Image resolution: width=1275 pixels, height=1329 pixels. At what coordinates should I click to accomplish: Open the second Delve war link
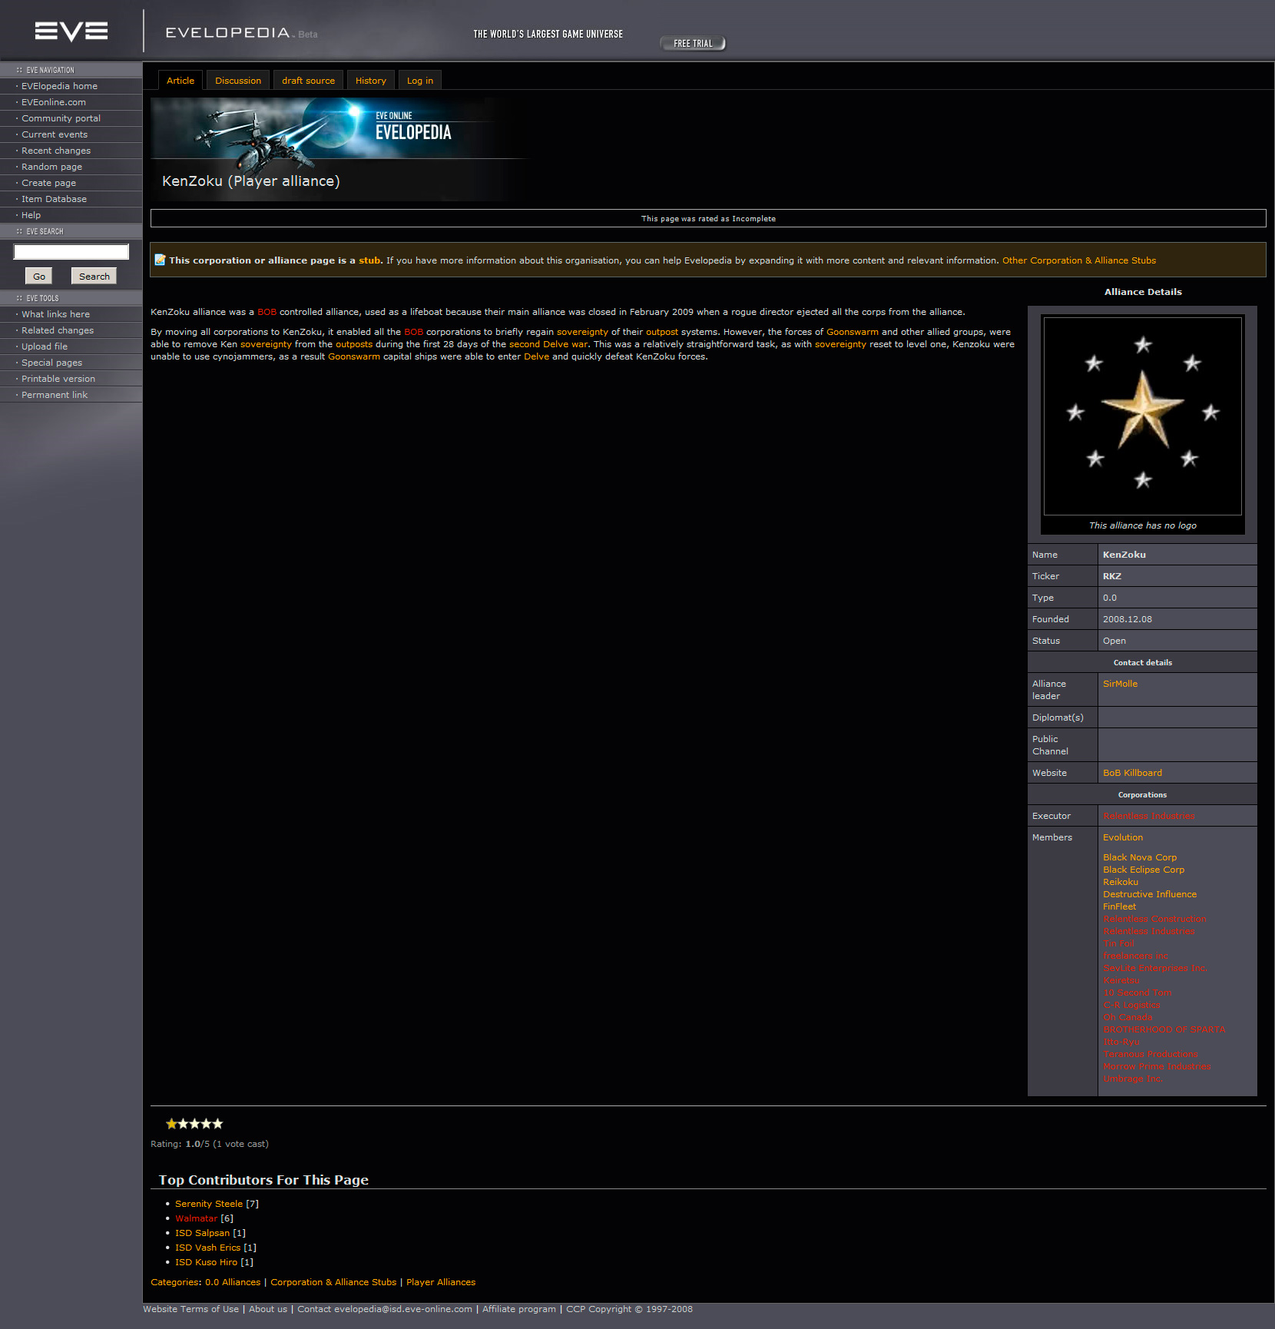pos(548,344)
